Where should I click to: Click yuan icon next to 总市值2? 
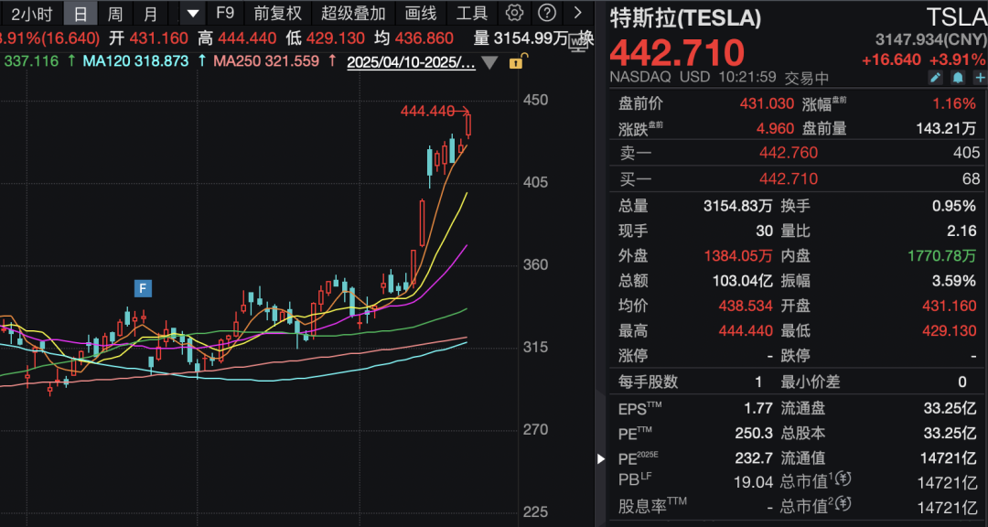(x=843, y=504)
